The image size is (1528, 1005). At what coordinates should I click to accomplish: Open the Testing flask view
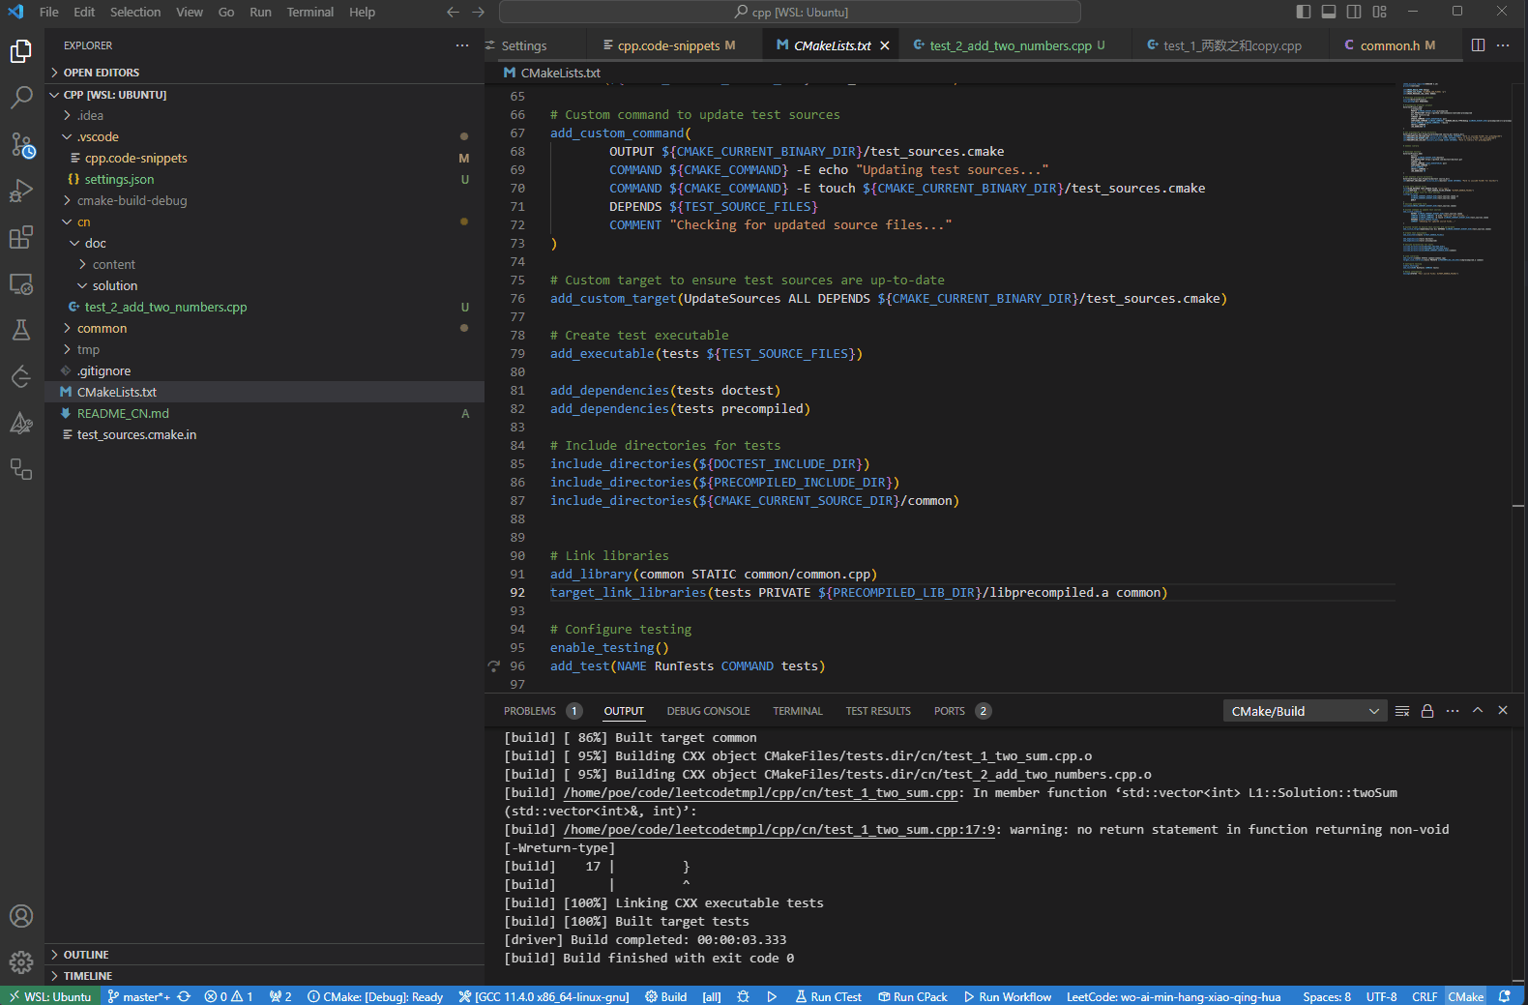coord(21,330)
